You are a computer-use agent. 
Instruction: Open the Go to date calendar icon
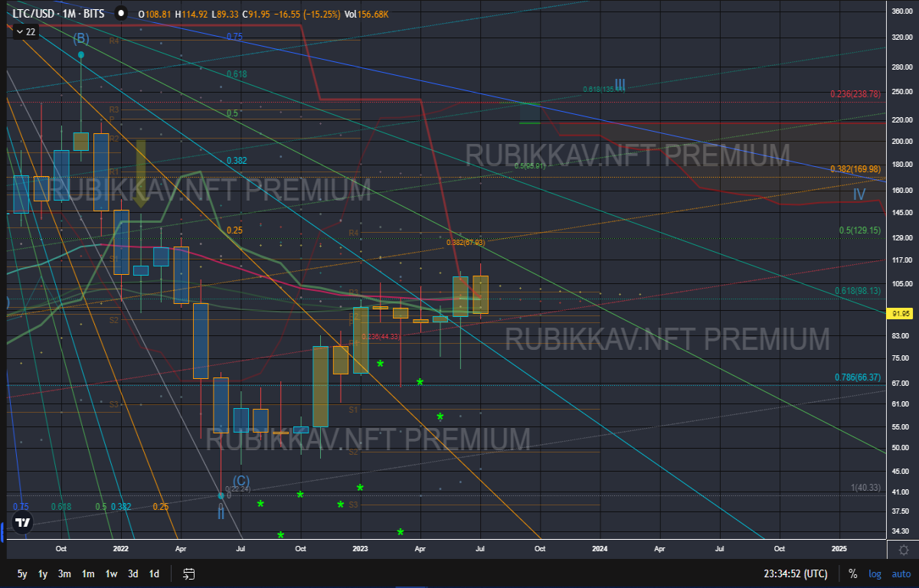189,573
